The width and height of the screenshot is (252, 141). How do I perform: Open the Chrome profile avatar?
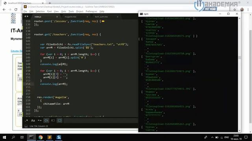242,9
